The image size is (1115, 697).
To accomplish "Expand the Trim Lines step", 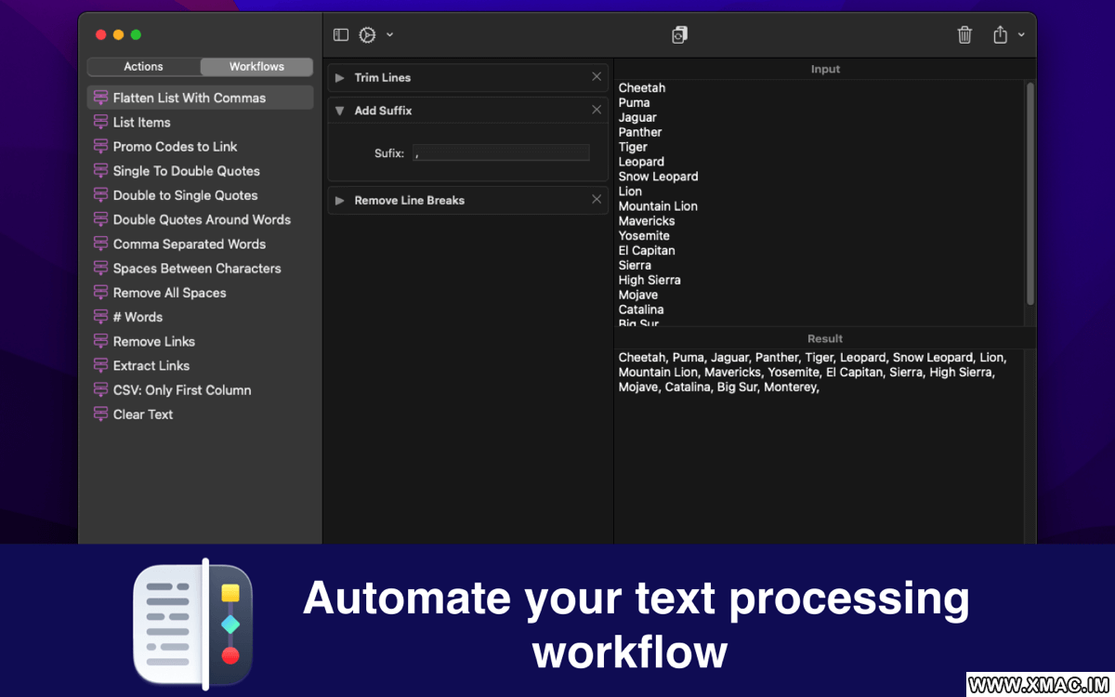I will [x=340, y=78].
